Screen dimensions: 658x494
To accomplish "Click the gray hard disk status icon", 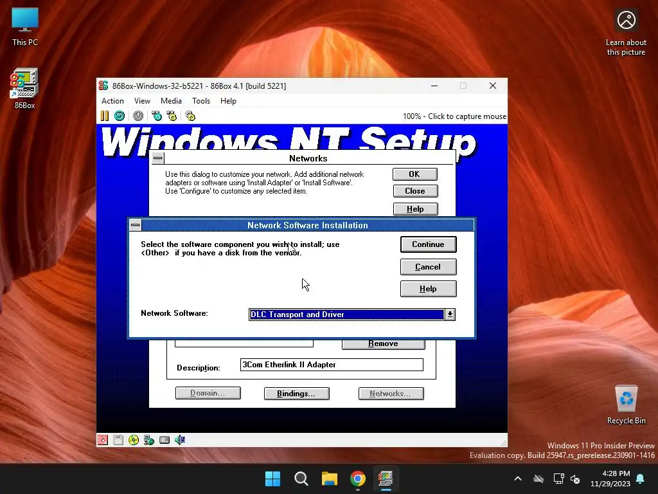I will click(164, 440).
